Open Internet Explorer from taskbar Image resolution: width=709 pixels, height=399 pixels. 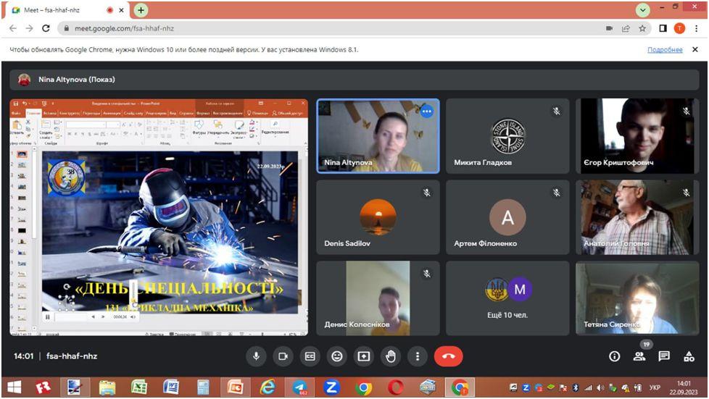268,387
